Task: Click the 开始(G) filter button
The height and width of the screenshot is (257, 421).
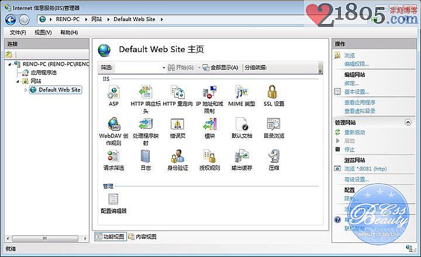Action: tap(181, 68)
